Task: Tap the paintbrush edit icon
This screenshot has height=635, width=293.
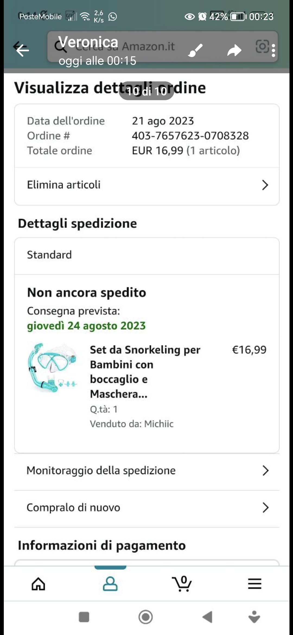Action: pos(195,50)
